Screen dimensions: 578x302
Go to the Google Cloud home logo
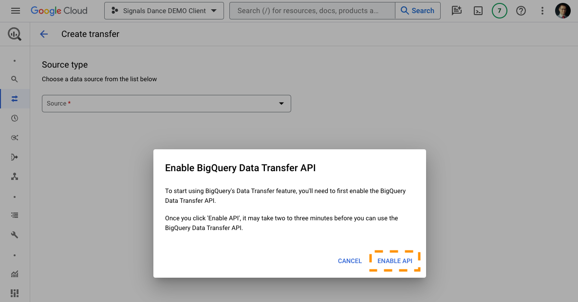[x=59, y=11]
